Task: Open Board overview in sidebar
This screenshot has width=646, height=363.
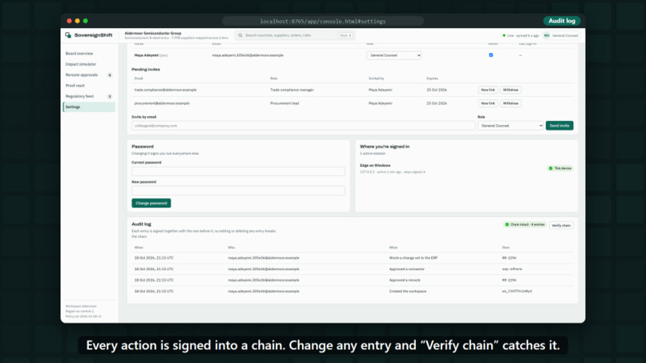Action: (79, 54)
